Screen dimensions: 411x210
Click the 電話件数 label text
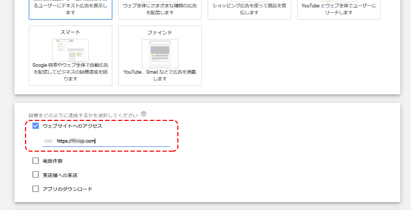(x=53, y=161)
